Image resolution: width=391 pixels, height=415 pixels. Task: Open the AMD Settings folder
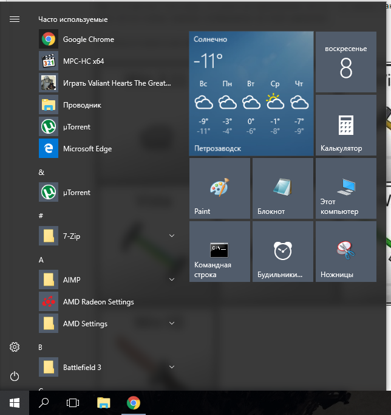click(x=107, y=324)
